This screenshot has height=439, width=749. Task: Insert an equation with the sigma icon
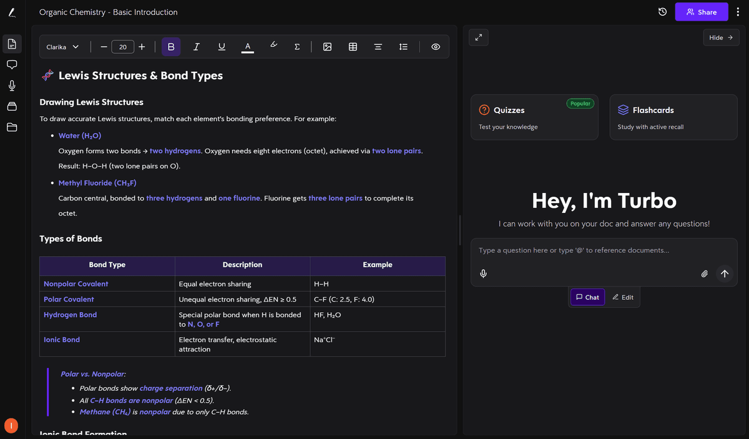[296, 46]
